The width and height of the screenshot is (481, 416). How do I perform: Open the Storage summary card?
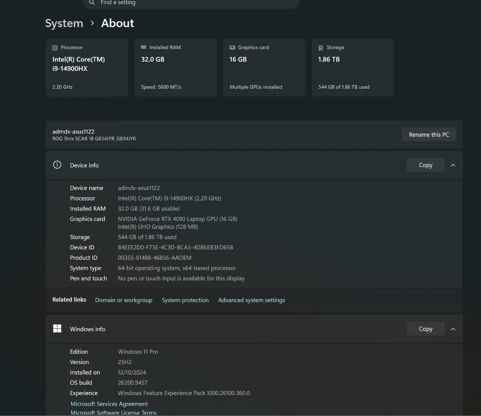click(353, 67)
